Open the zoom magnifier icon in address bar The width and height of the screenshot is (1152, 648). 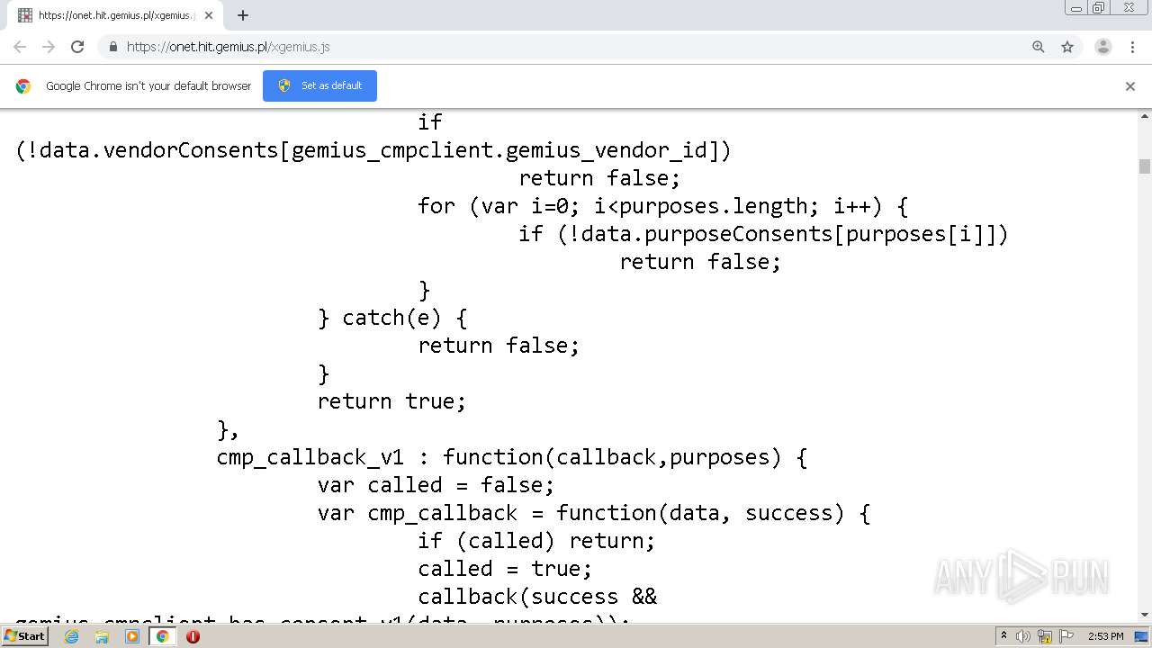click(1039, 47)
